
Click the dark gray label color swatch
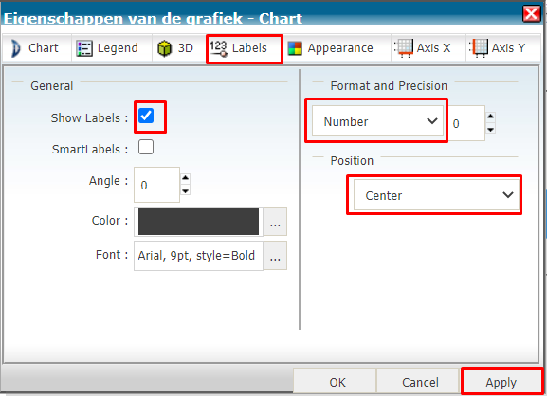(x=198, y=222)
